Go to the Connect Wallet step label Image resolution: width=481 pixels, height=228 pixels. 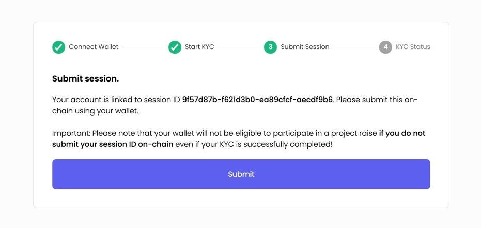pyautogui.click(x=94, y=47)
